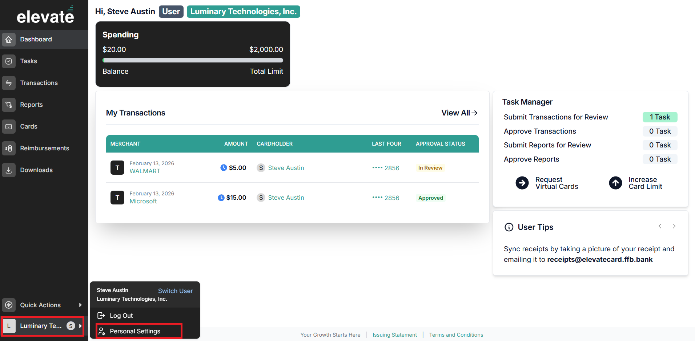
Task: Click the Reports sidebar icon
Action: point(9,105)
